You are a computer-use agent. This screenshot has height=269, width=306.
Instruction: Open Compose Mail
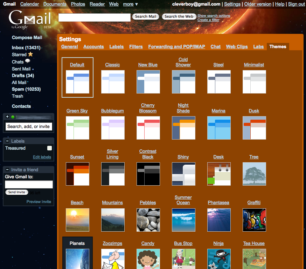pyautogui.click(x=27, y=38)
